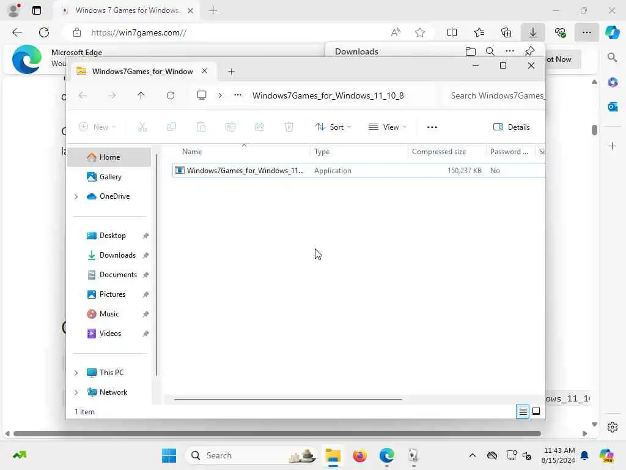Toggle Edge split screen icon

[452, 33]
